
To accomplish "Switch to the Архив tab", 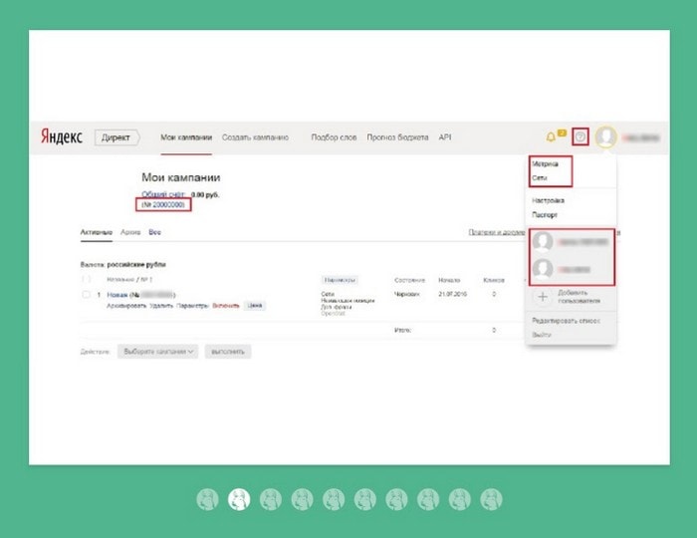I will tap(130, 232).
